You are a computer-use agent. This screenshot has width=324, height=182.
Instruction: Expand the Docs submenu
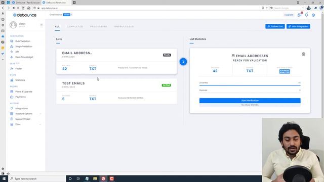pyautogui.click(x=40, y=124)
